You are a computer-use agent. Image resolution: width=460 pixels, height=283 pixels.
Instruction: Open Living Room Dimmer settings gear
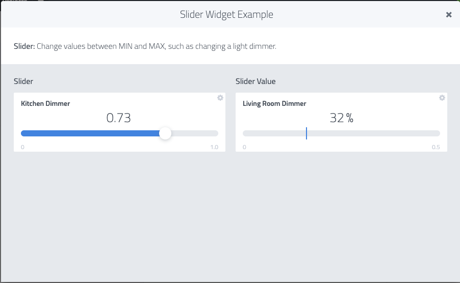click(x=442, y=98)
